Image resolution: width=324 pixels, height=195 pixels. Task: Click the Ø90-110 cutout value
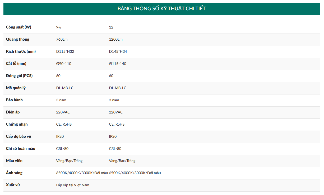[x=64, y=64]
